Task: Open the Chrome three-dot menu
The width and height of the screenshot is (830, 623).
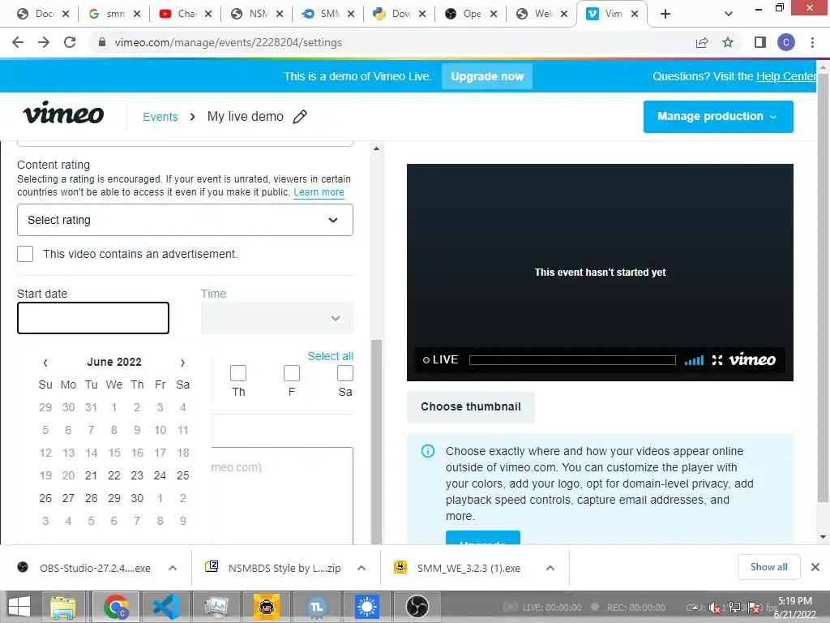Action: pos(812,42)
